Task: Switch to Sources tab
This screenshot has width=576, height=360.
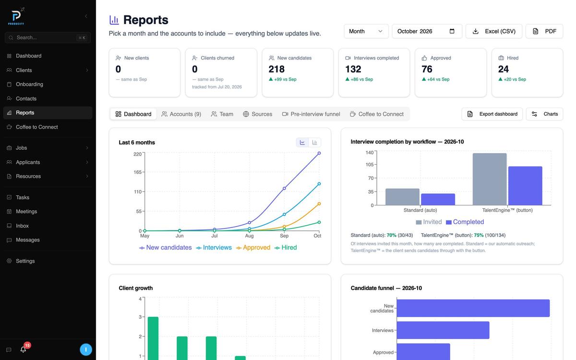Action: click(x=257, y=114)
